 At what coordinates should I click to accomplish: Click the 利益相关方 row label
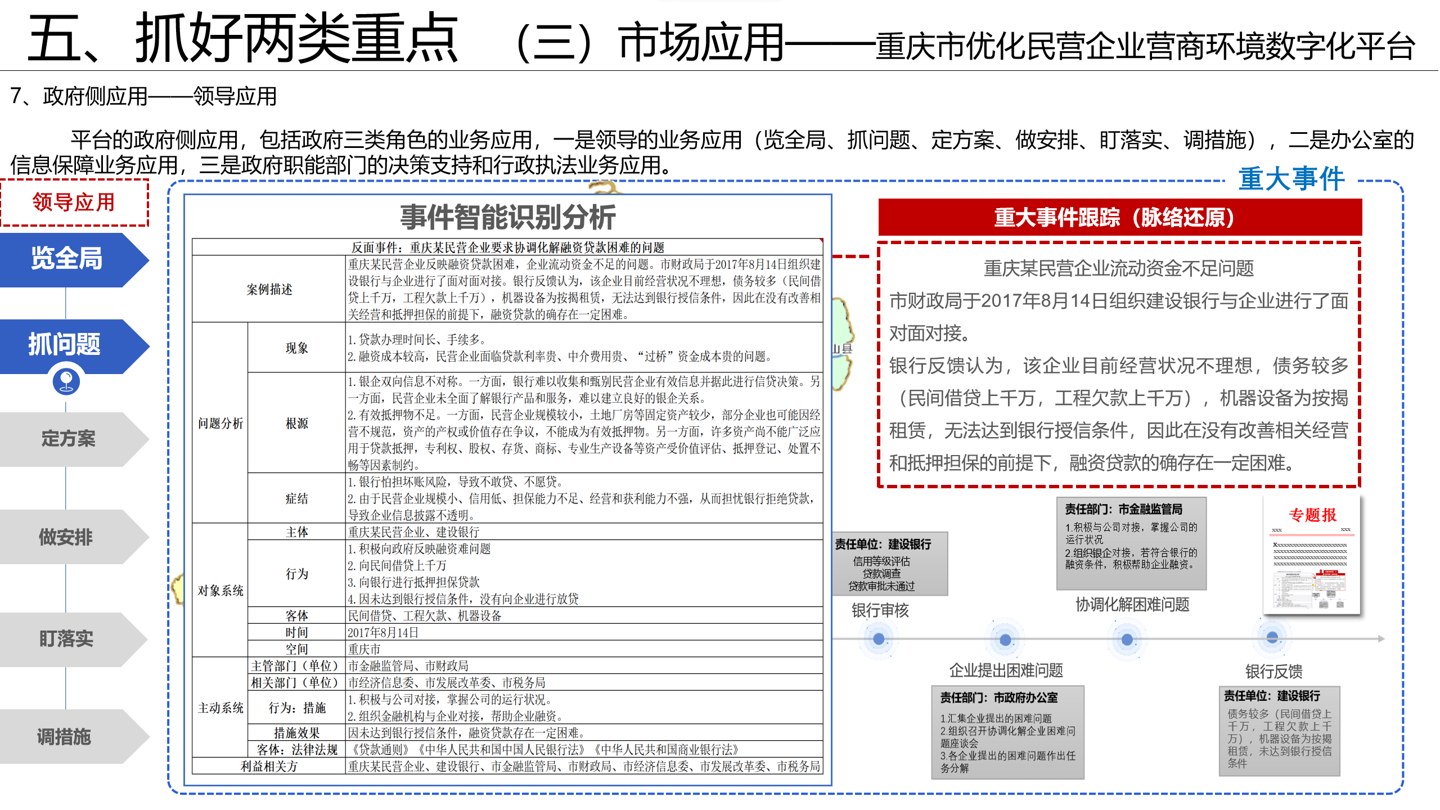[x=269, y=766]
